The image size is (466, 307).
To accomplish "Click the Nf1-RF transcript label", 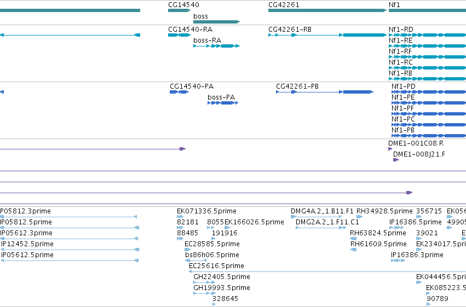I will tap(400, 51).
